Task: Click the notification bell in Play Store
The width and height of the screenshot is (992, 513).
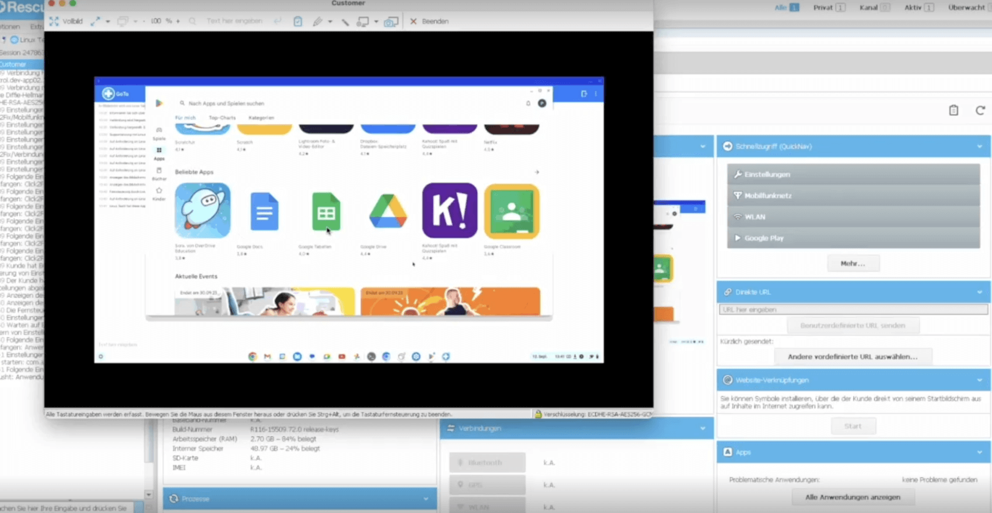Action: coord(528,103)
